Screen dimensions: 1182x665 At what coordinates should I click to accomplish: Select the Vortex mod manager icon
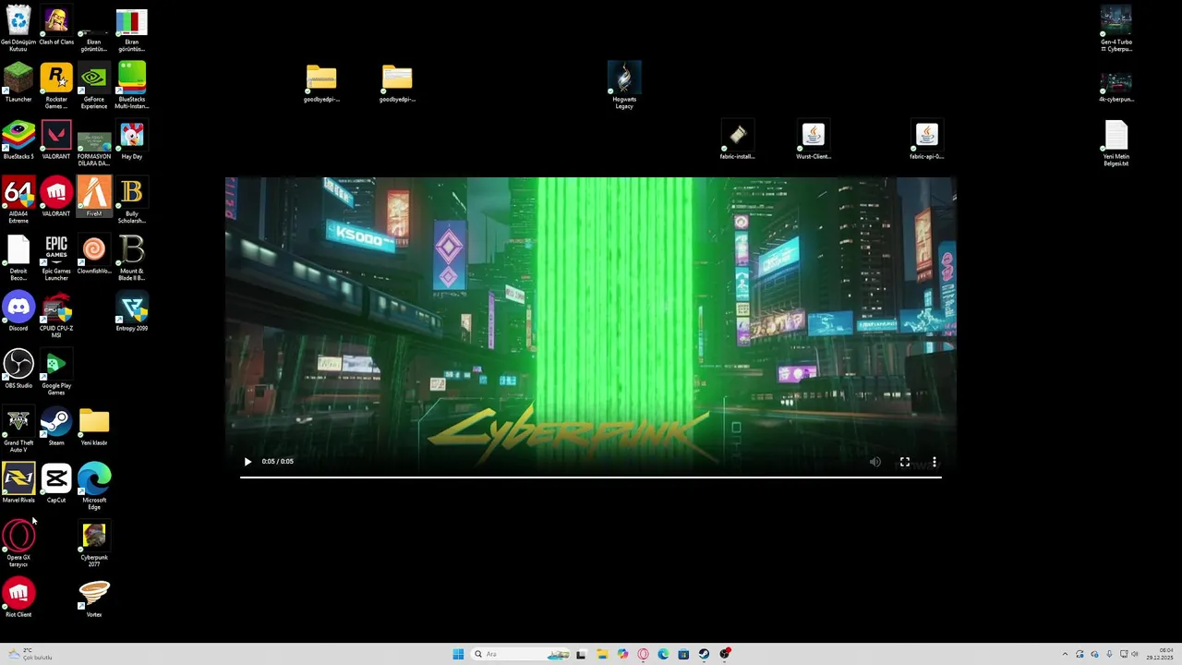(94, 598)
